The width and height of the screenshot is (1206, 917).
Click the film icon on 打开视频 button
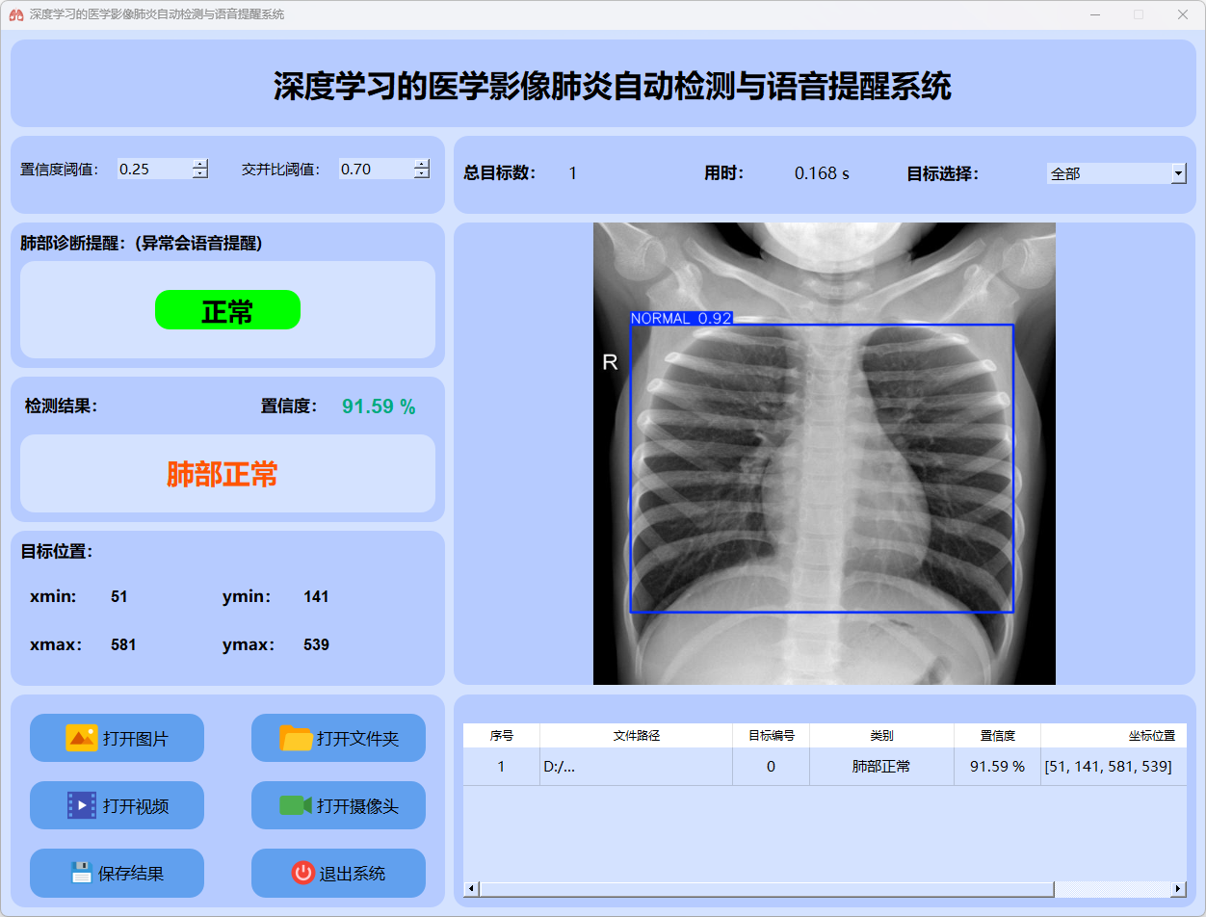point(82,805)
